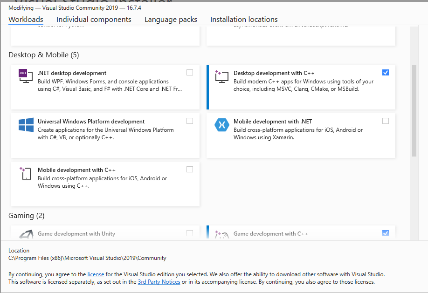Click the Game development with C++ icon
The image size is (428, 293).
[221, 234]
